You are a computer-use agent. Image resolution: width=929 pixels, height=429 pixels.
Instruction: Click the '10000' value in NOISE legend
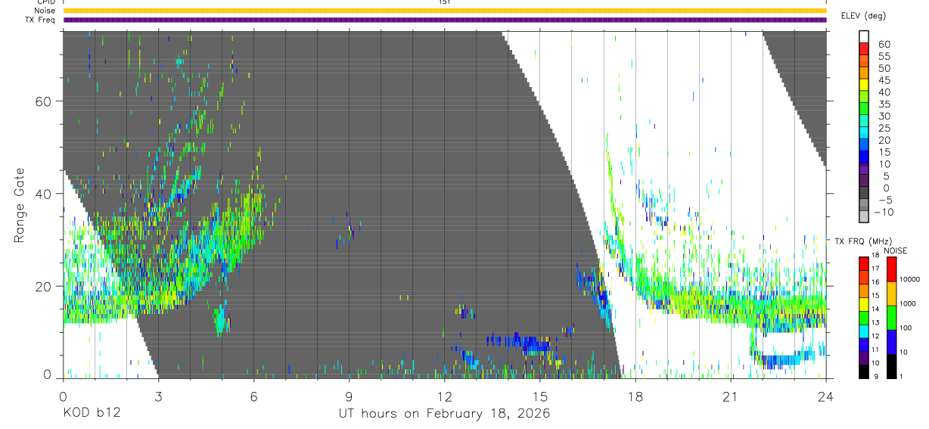click(x=910, y=279)
